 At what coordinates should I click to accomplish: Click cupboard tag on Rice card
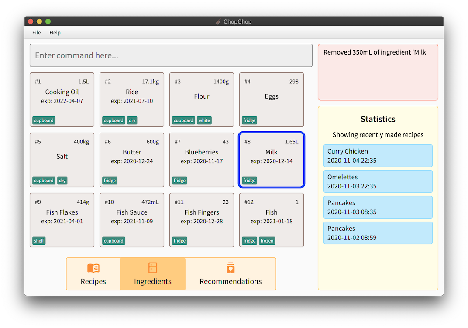[114, 120]
